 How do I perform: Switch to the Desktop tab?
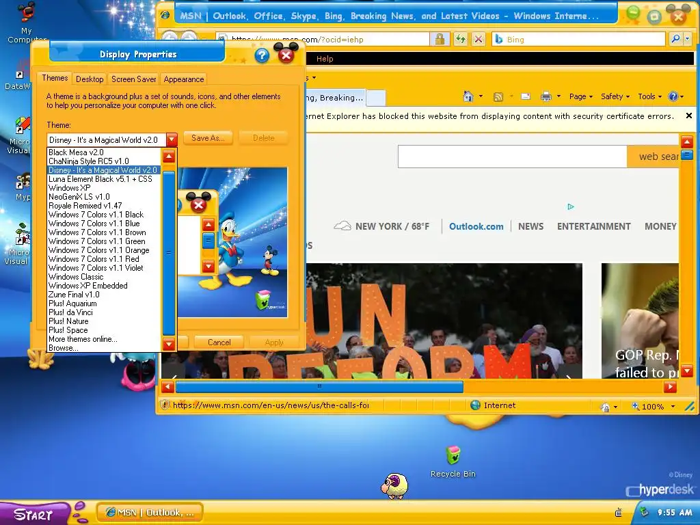click(x=90, y=79)
